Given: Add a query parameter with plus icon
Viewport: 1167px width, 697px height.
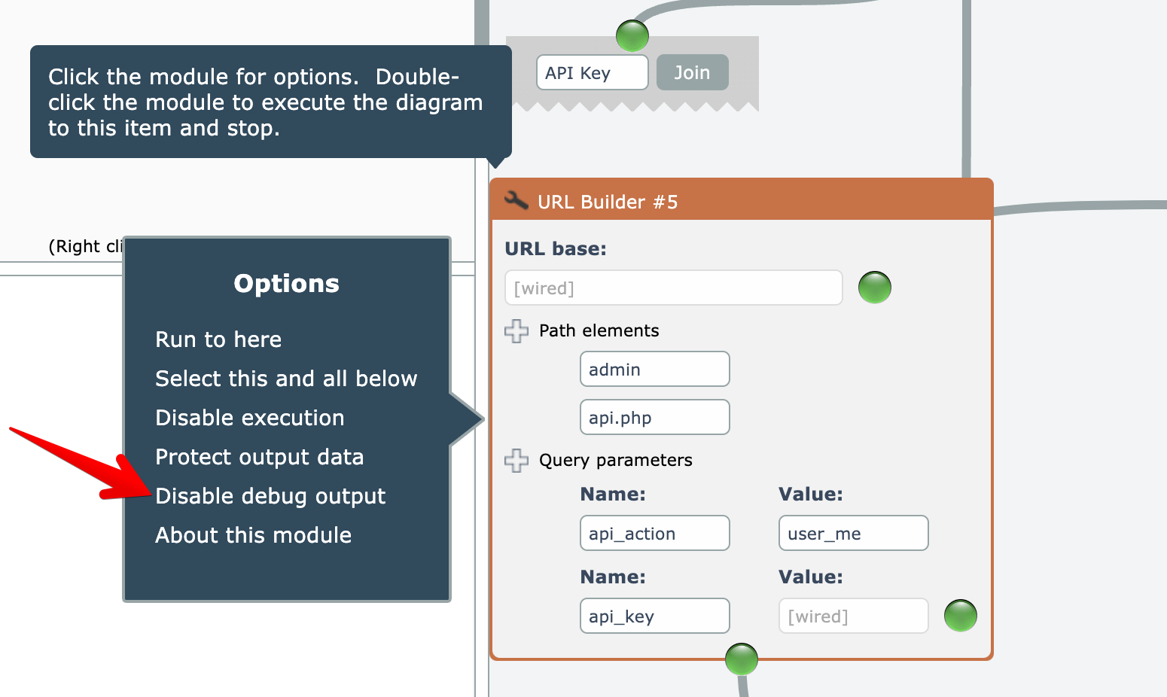Looking at the screenshot, I should tap(516, 461).
